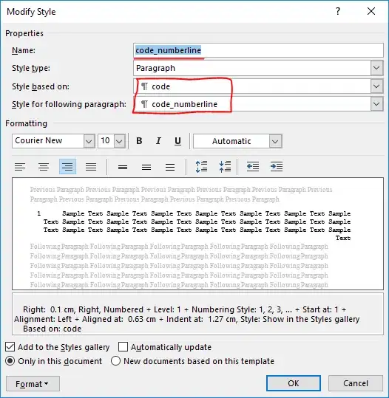Screen dimensions: 389x398
Task: Uncheck Add to the Styles gallery
Action: pyautogui.click(x=10, y=347)
